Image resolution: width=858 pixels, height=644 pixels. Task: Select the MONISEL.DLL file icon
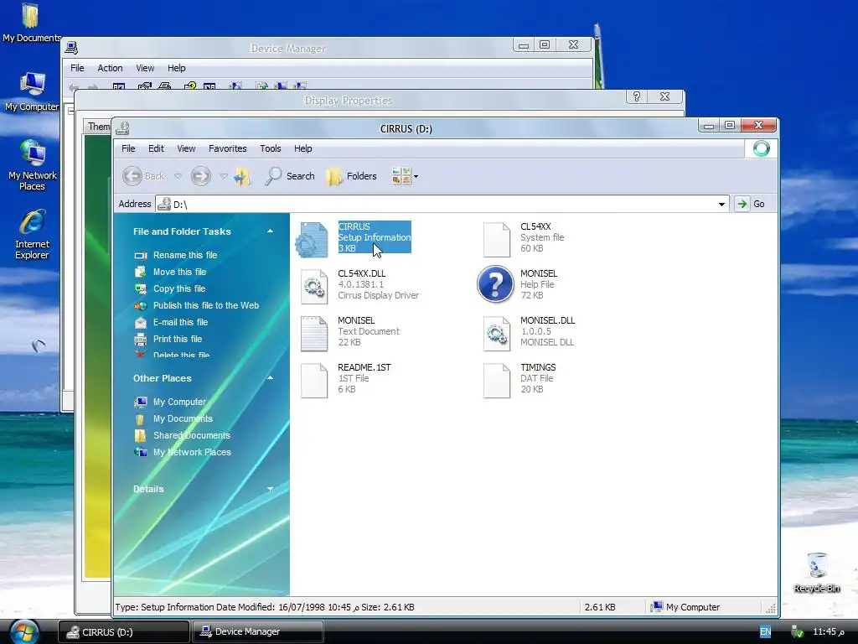[496, 333]
